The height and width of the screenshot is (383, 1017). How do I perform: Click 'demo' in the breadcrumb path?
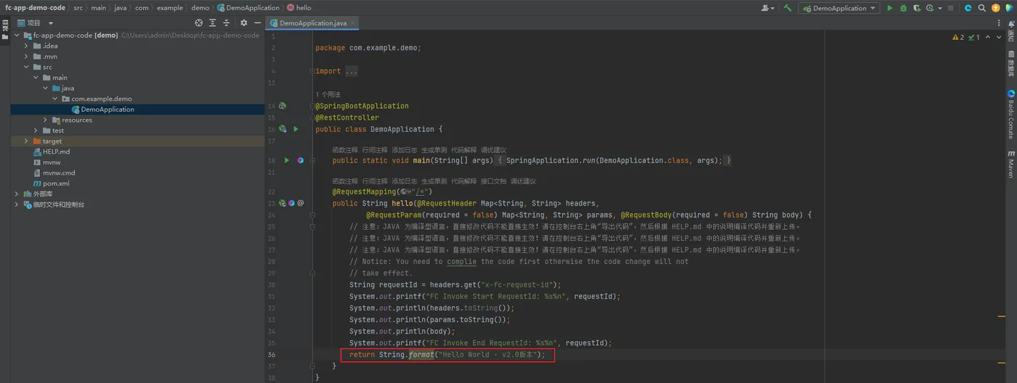[200, 8]
